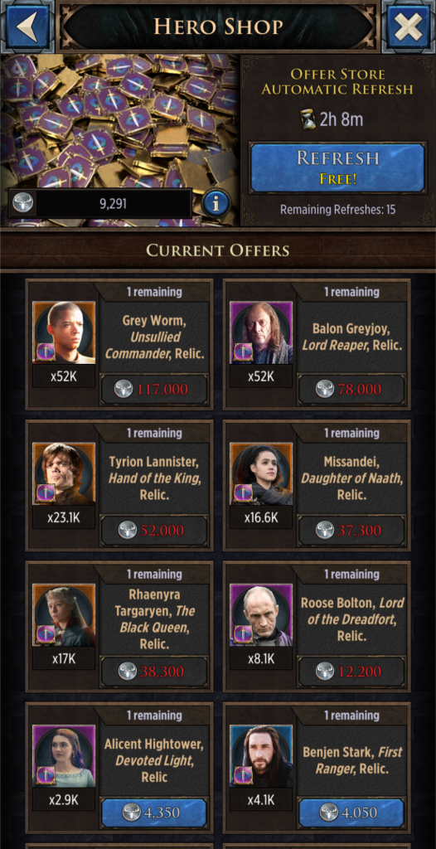Select Alicent Hightower portrait icon
Viewport: 436px width, 849px height.
click(64, 756)
